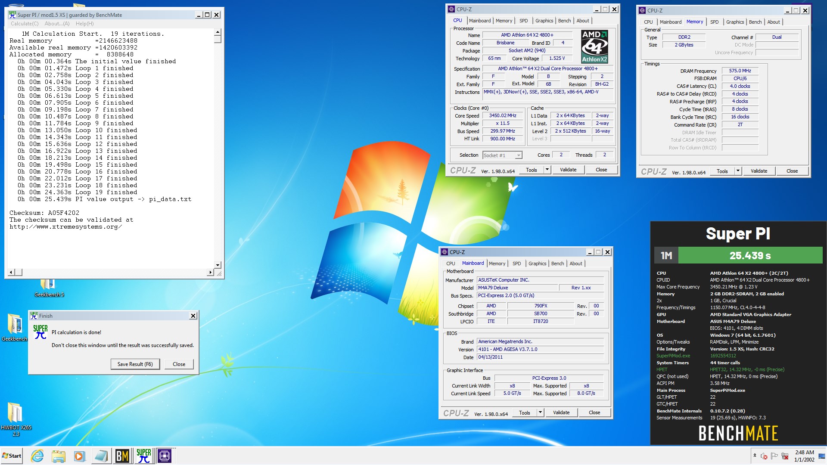
Task: Click the taskbar clock showing 2:48 AM
Action: pos(804,456)
